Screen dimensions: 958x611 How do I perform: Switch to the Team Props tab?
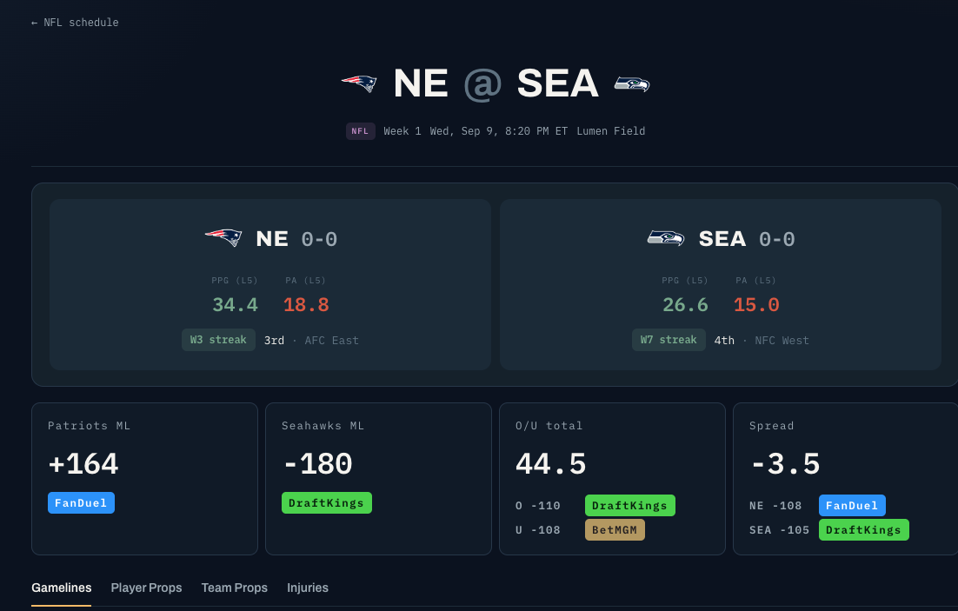point(235,588)
